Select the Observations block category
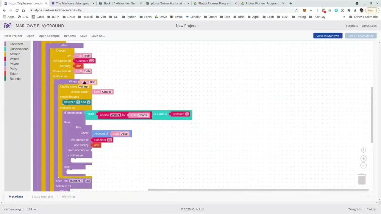381x214 pixels. tap(19, 49)
